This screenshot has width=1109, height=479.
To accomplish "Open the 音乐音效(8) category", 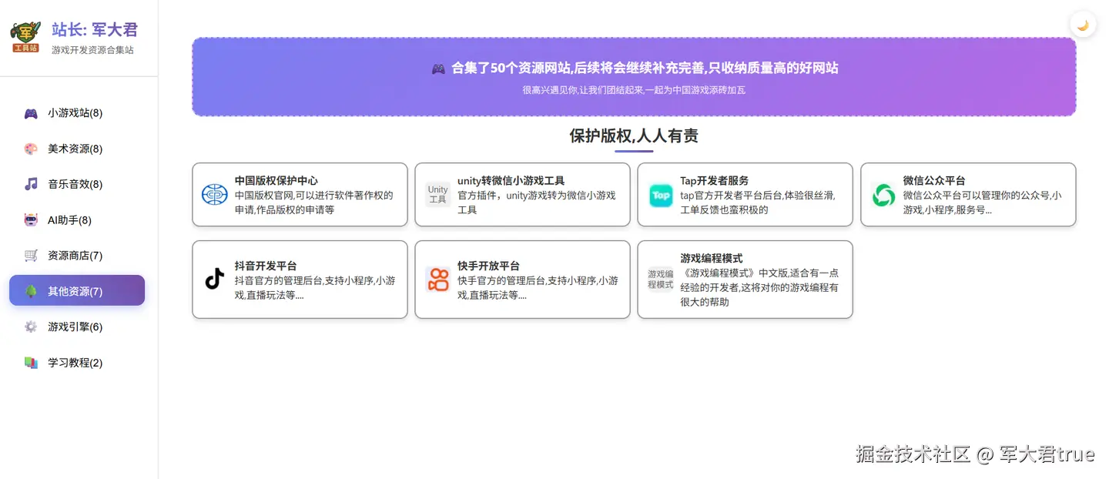I will tap(77, 184).
